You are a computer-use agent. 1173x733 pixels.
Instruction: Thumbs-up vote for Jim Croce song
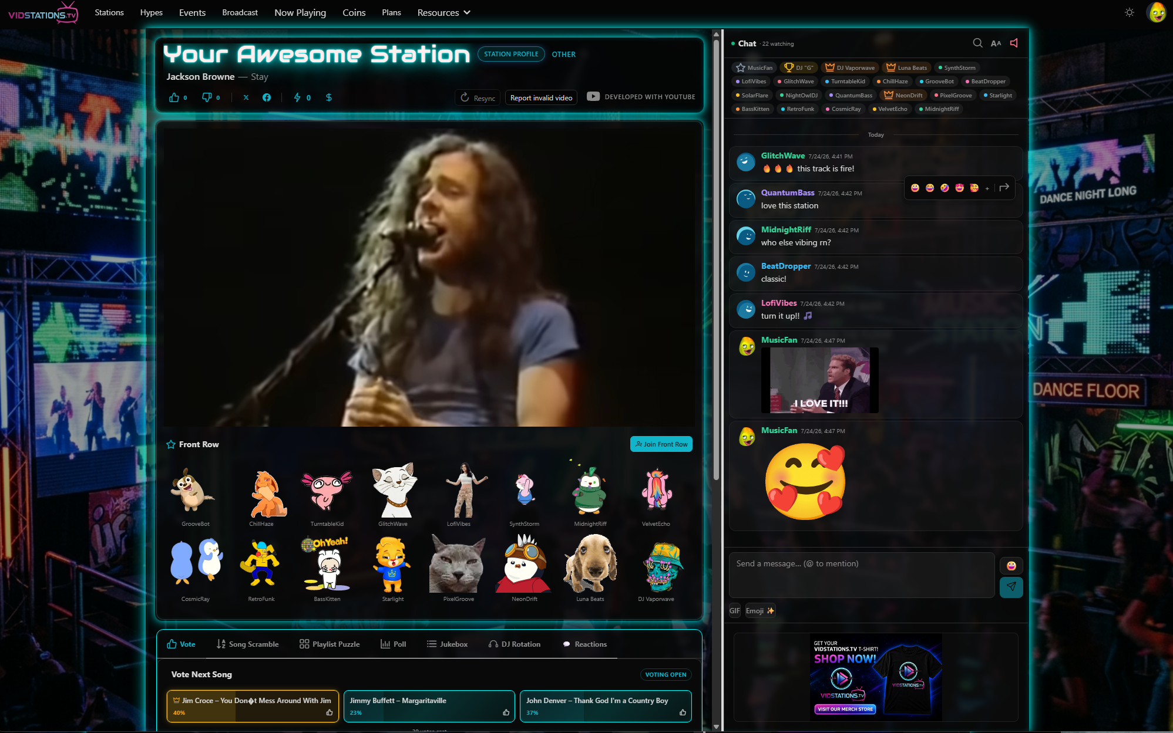330,712
